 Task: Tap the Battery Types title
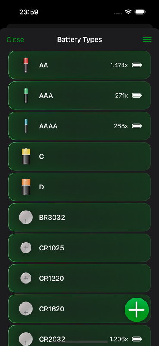click(x=80, y=40)
